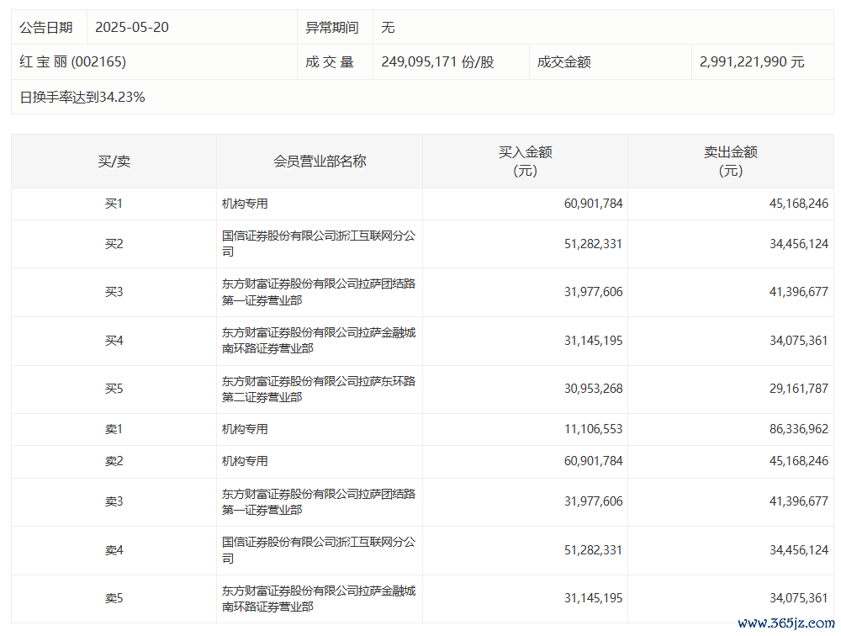Screen dimensions: 841x636
Task: Click sell amount 34,456,124 in 卖4 row
Action: 799,550
